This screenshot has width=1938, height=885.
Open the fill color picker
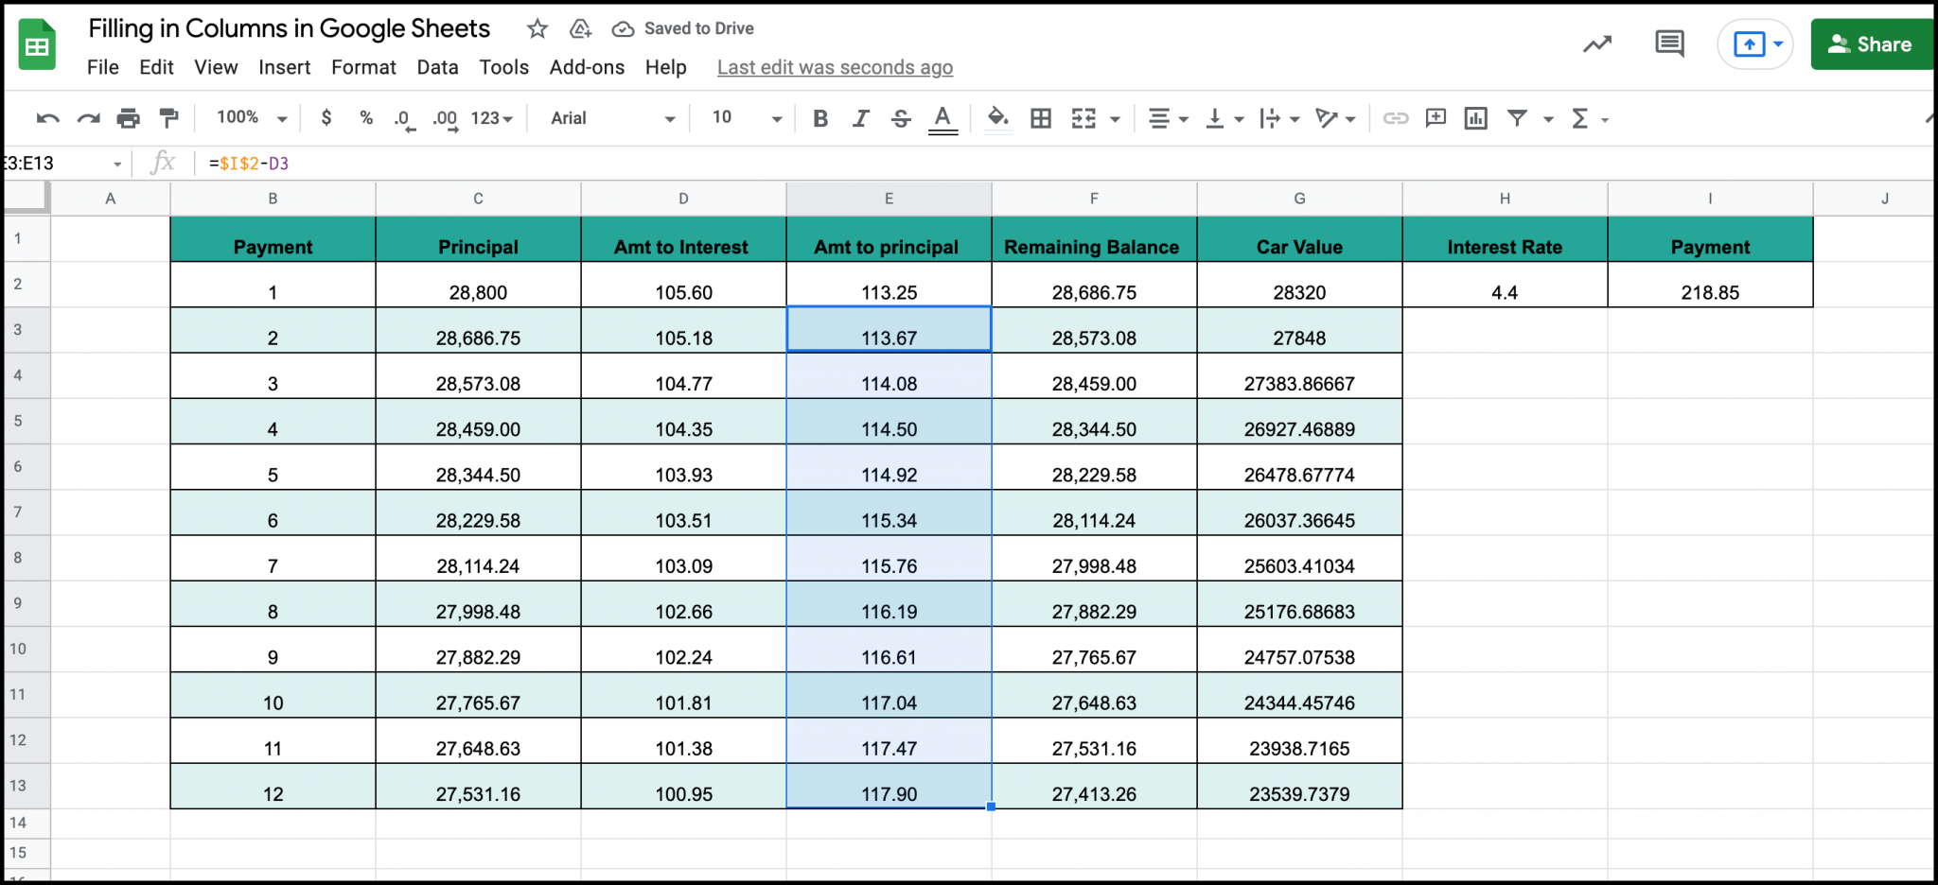click(997, 118)
